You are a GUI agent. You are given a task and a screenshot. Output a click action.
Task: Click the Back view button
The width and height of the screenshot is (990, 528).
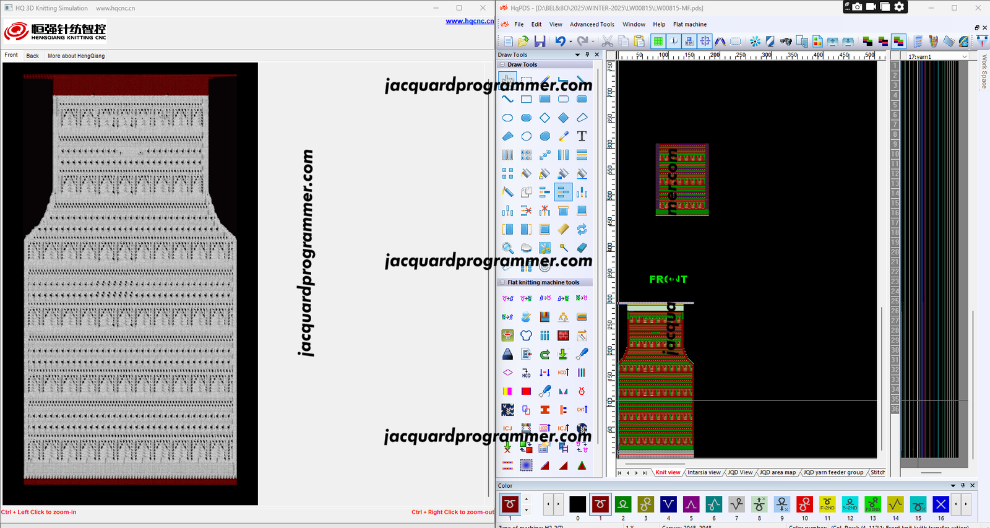[x=32, y=56]
